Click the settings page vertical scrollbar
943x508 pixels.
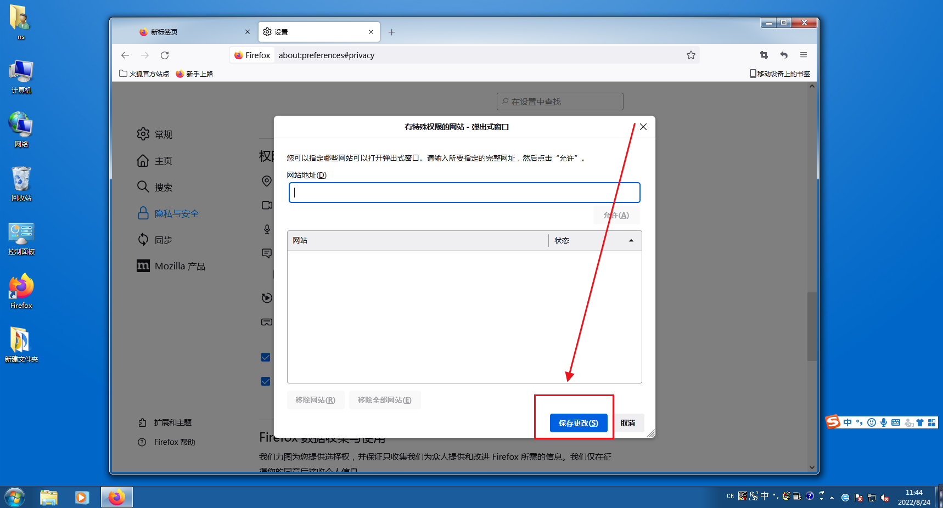(812, 326)
